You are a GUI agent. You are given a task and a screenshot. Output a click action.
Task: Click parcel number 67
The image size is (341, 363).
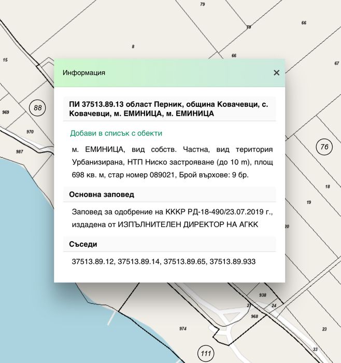337,63
